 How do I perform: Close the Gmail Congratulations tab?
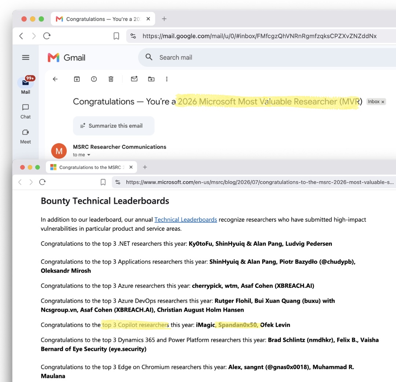(148, 19)
